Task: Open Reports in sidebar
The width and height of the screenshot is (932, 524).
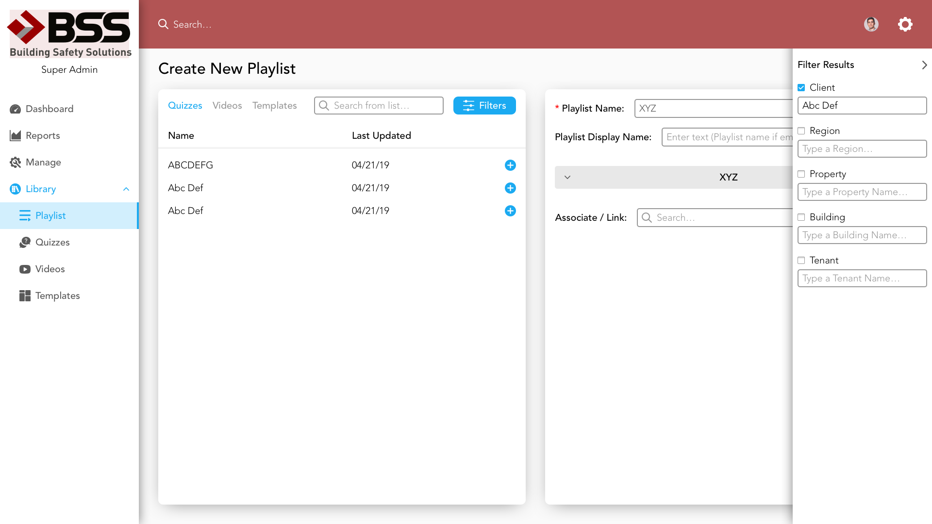Action: coord(43,135)
